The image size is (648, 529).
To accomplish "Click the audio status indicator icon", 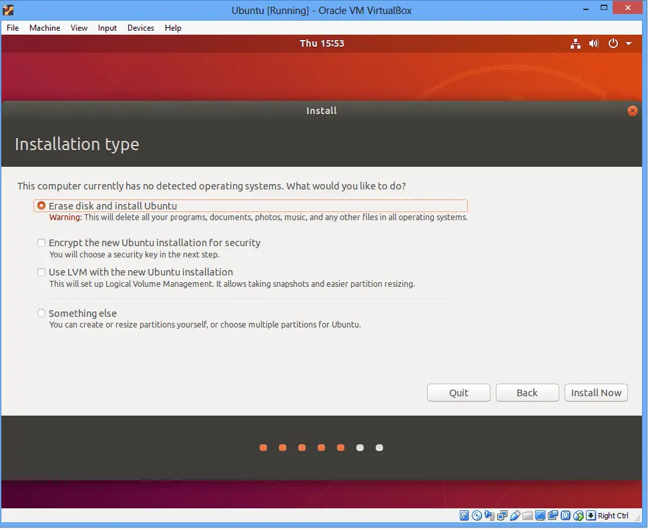I will [x=490, y=516].
